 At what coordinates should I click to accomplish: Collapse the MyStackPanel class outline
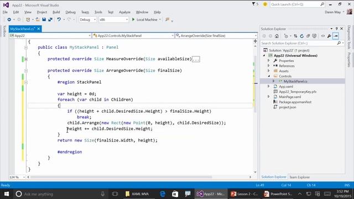[26, 48]
